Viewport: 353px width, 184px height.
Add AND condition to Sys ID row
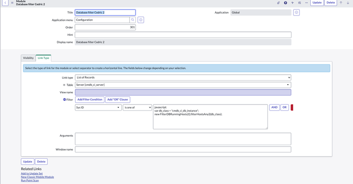click(x=274, y=107)
